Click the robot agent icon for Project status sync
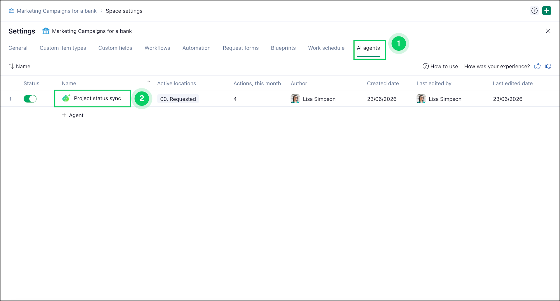Image resolution: width=560 pixels, height=301 pixels. point(66,98)
